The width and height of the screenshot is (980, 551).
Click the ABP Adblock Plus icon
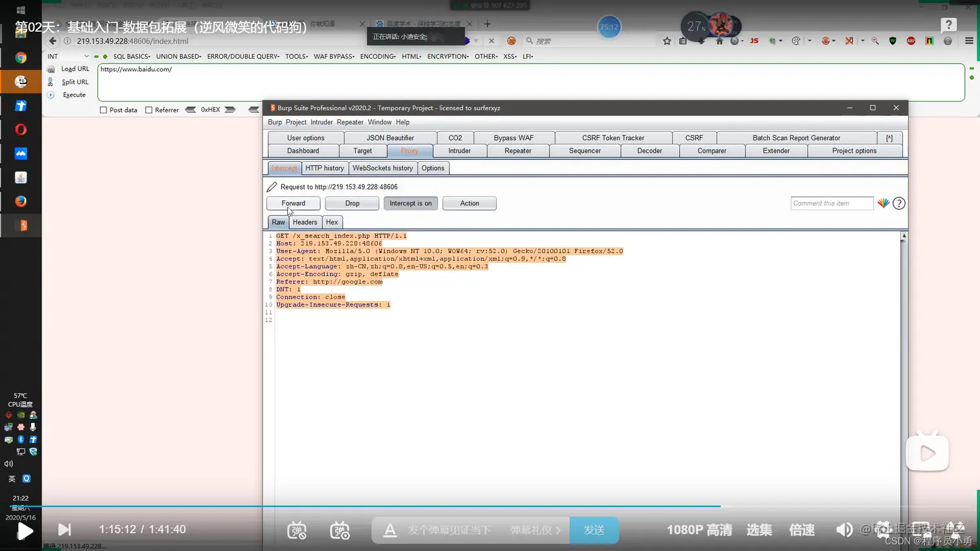coord(911,41)
